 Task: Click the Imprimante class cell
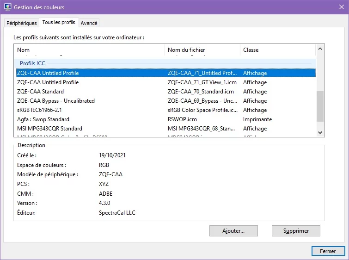(257, 119)
